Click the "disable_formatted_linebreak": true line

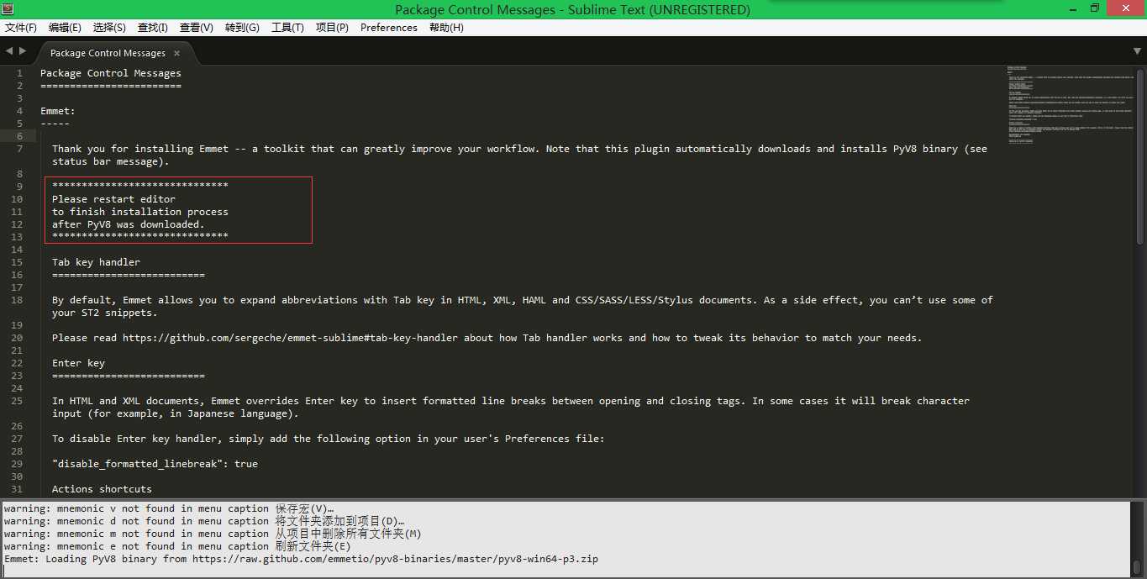coord(155,464)
